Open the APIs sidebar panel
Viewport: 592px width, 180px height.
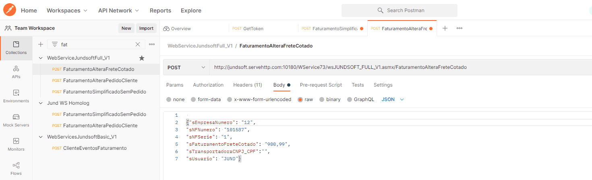click(x=16, y=72)
